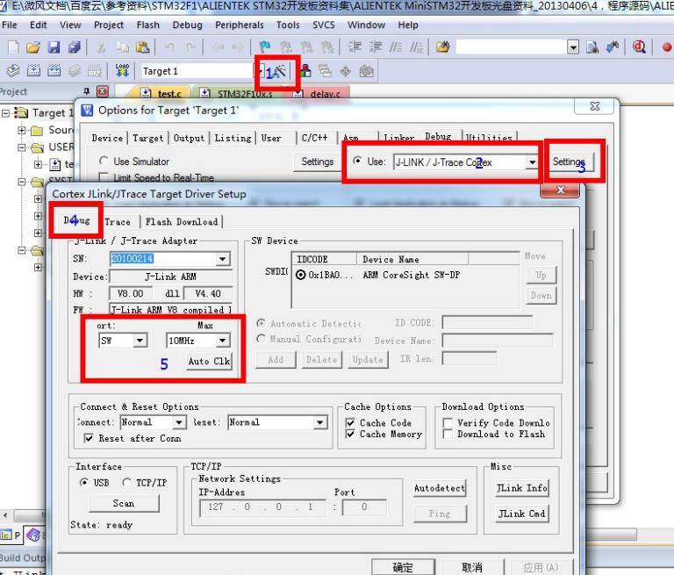Open the toolbar search box dropdown arrow

coord(573,47)
